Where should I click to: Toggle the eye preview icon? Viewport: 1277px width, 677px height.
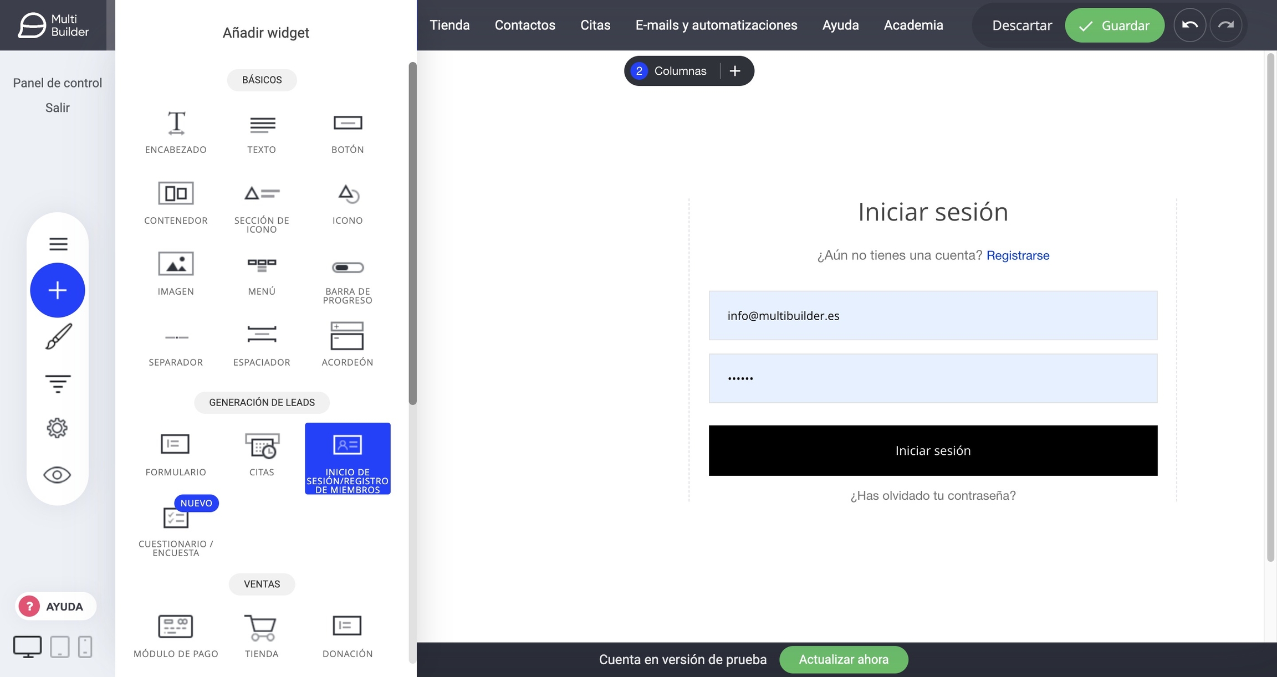[x=58, y=475]
